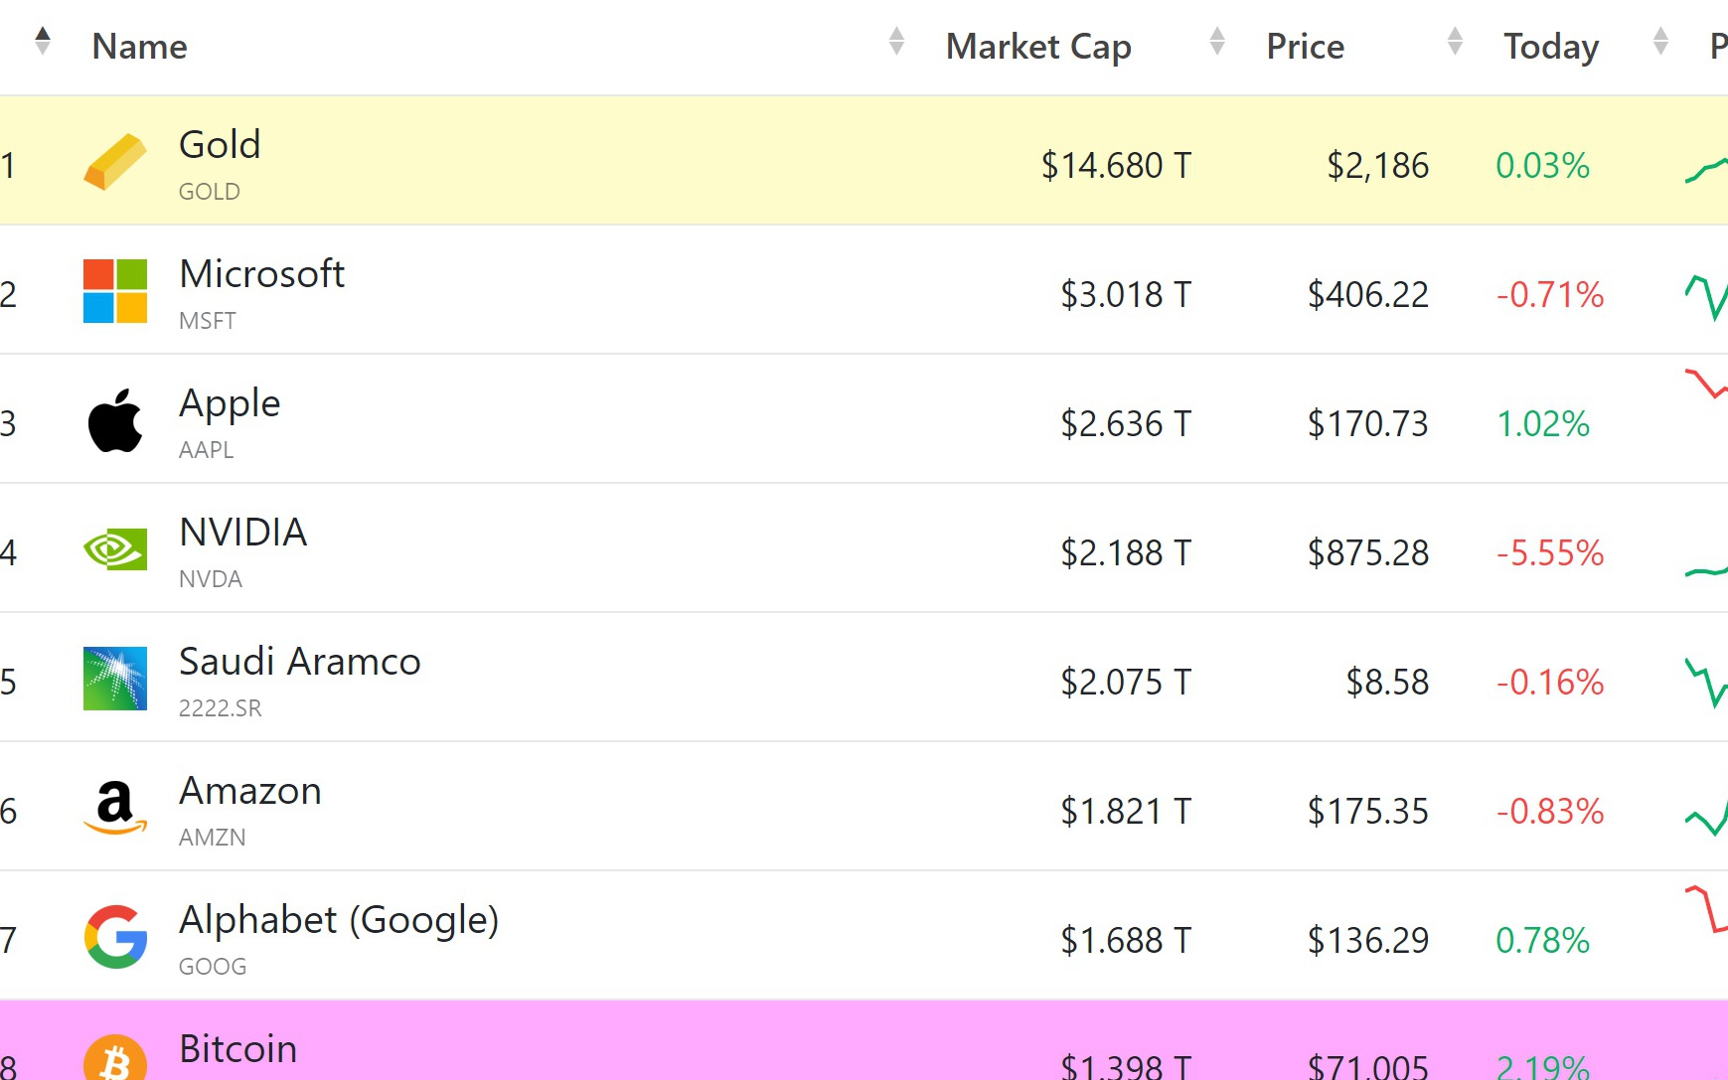The height and width of the screenshot is (1080, 1728).
Task: Open the Saudi Aramco company link
Action: click(x=300, y=662)
